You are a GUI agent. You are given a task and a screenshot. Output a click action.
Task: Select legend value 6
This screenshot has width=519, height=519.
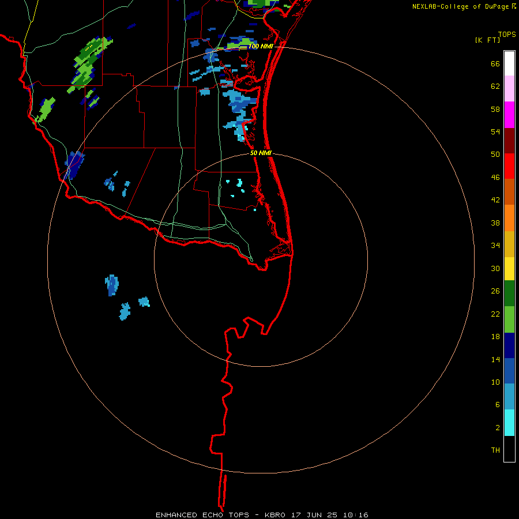498,404
